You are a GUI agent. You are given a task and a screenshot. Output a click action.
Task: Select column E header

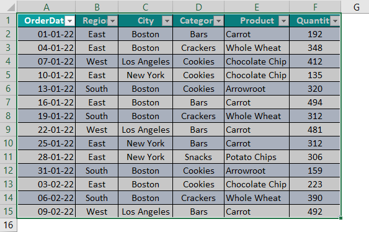(257, 7)
